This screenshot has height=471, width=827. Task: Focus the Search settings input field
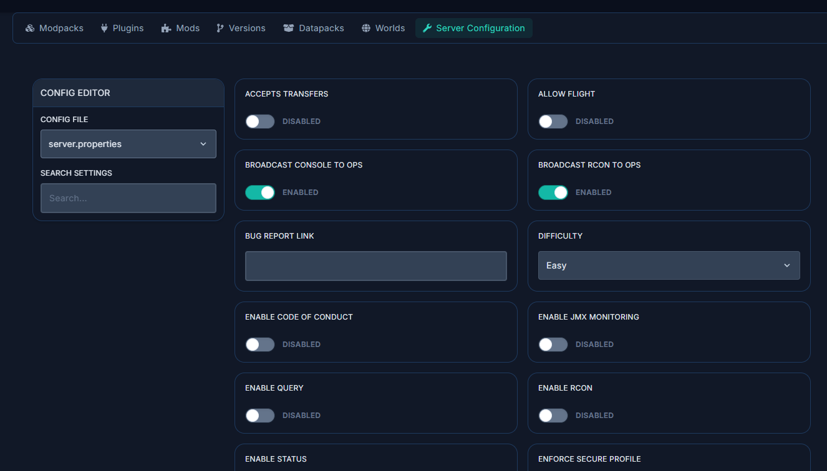(x=128, y=198)
